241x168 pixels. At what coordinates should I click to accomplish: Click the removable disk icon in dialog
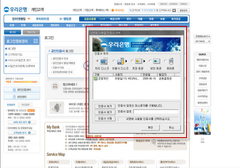point(120,61)
